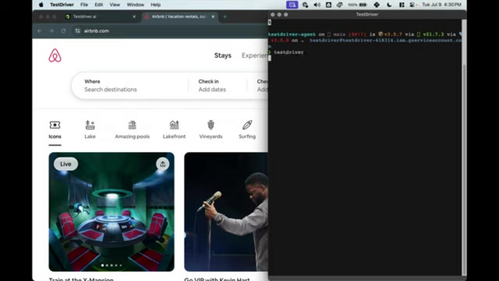Open the View menu in menu bar
The image size is (499, 281).
[115, 5]
